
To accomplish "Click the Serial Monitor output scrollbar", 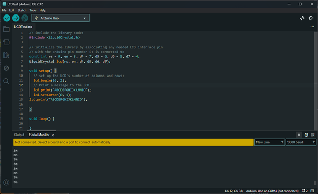I will pos(315,183).
